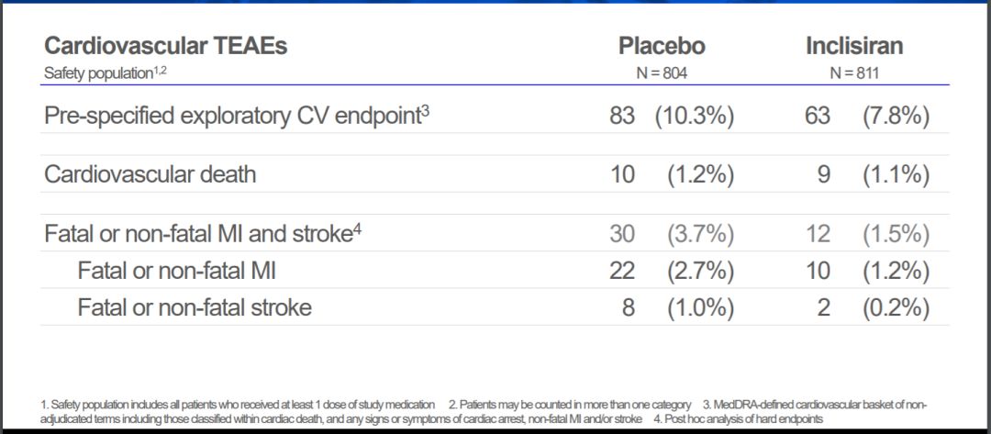
Task: Select the Cardiovascular death row label
Action: pyautogui.click(x=150, y=173)
